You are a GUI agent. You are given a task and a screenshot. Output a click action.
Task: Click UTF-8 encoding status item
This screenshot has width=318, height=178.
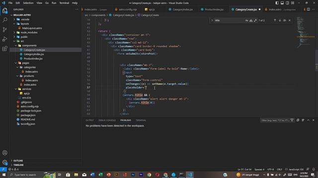click(270, 169)
